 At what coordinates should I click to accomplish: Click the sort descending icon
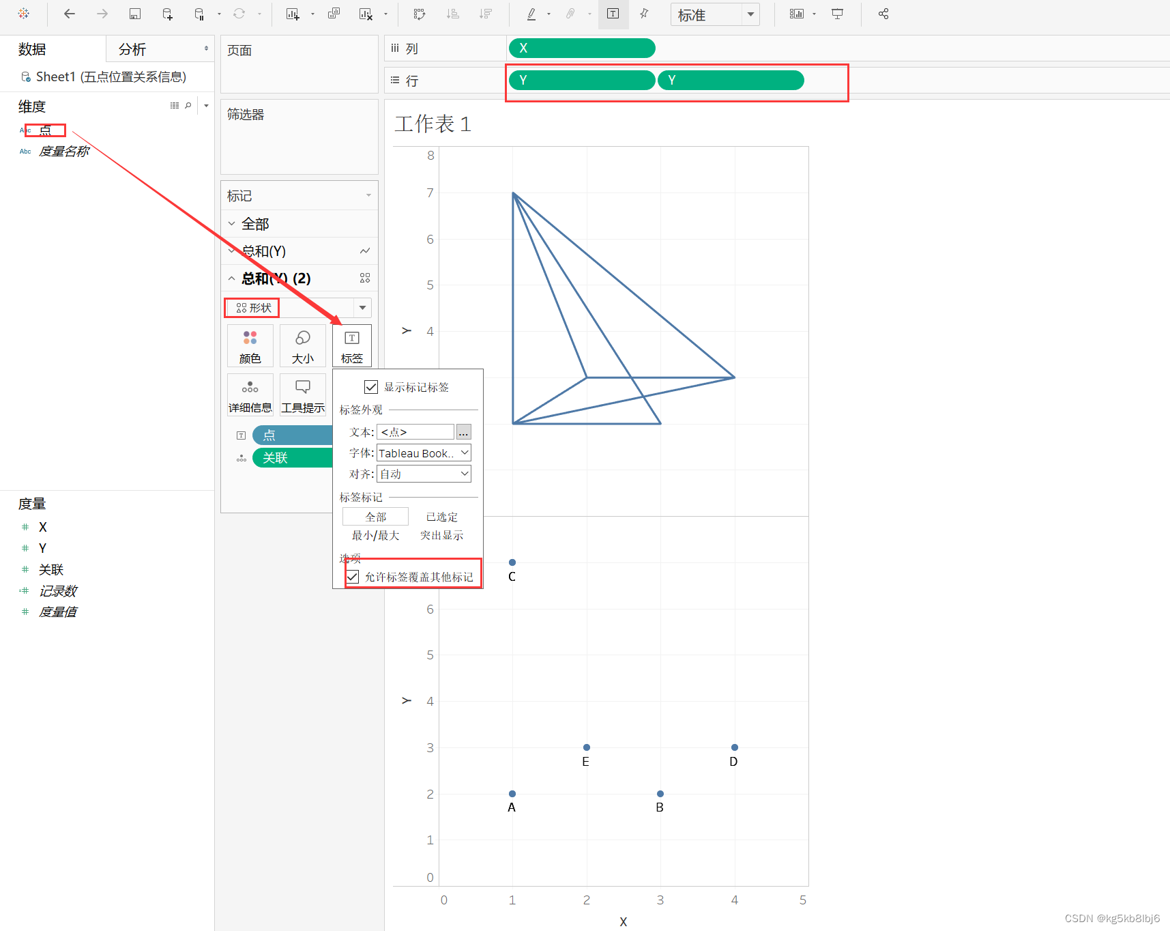pyautogui.click(x=485, y=14)
